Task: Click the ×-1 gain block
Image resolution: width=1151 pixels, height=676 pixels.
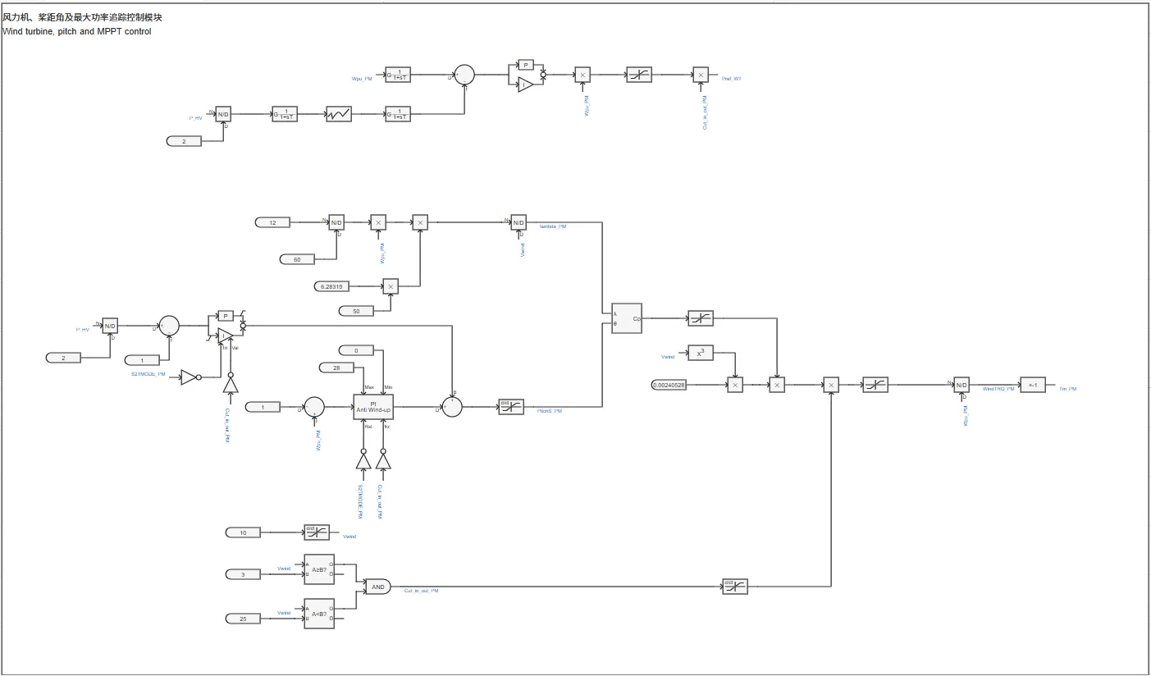Action: [1032, 385]
